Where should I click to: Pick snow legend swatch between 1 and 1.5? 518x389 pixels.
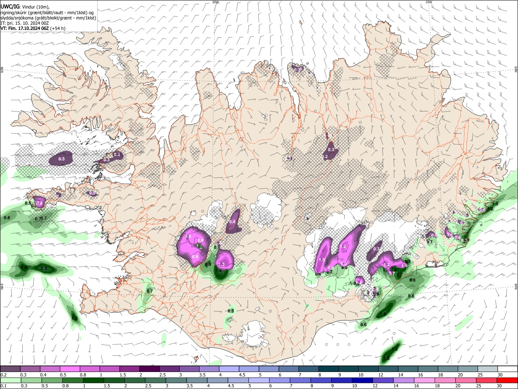(110, 369)
